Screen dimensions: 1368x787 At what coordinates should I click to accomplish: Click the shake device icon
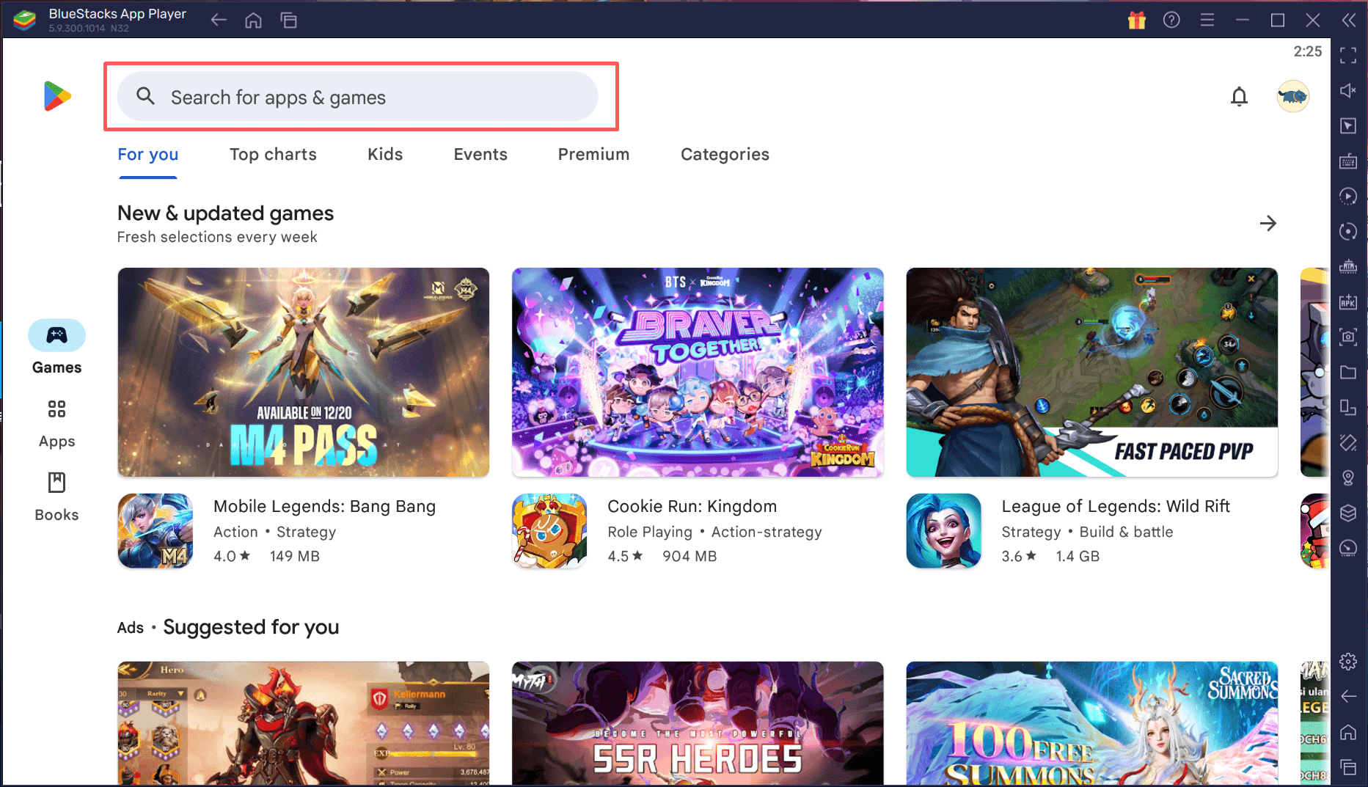(1348, 442)
